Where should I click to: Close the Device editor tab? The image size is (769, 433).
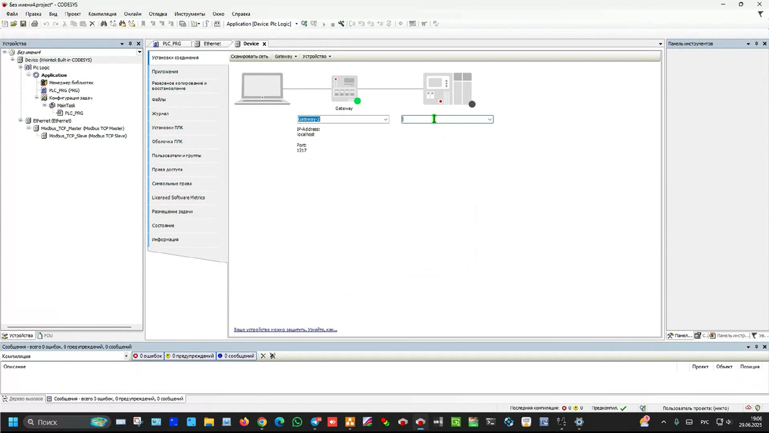264,43
